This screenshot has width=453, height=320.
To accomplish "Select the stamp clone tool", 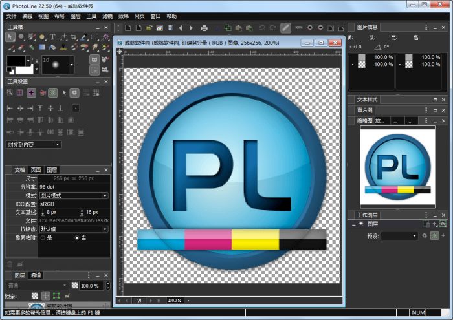I will (x=63, y=47).
